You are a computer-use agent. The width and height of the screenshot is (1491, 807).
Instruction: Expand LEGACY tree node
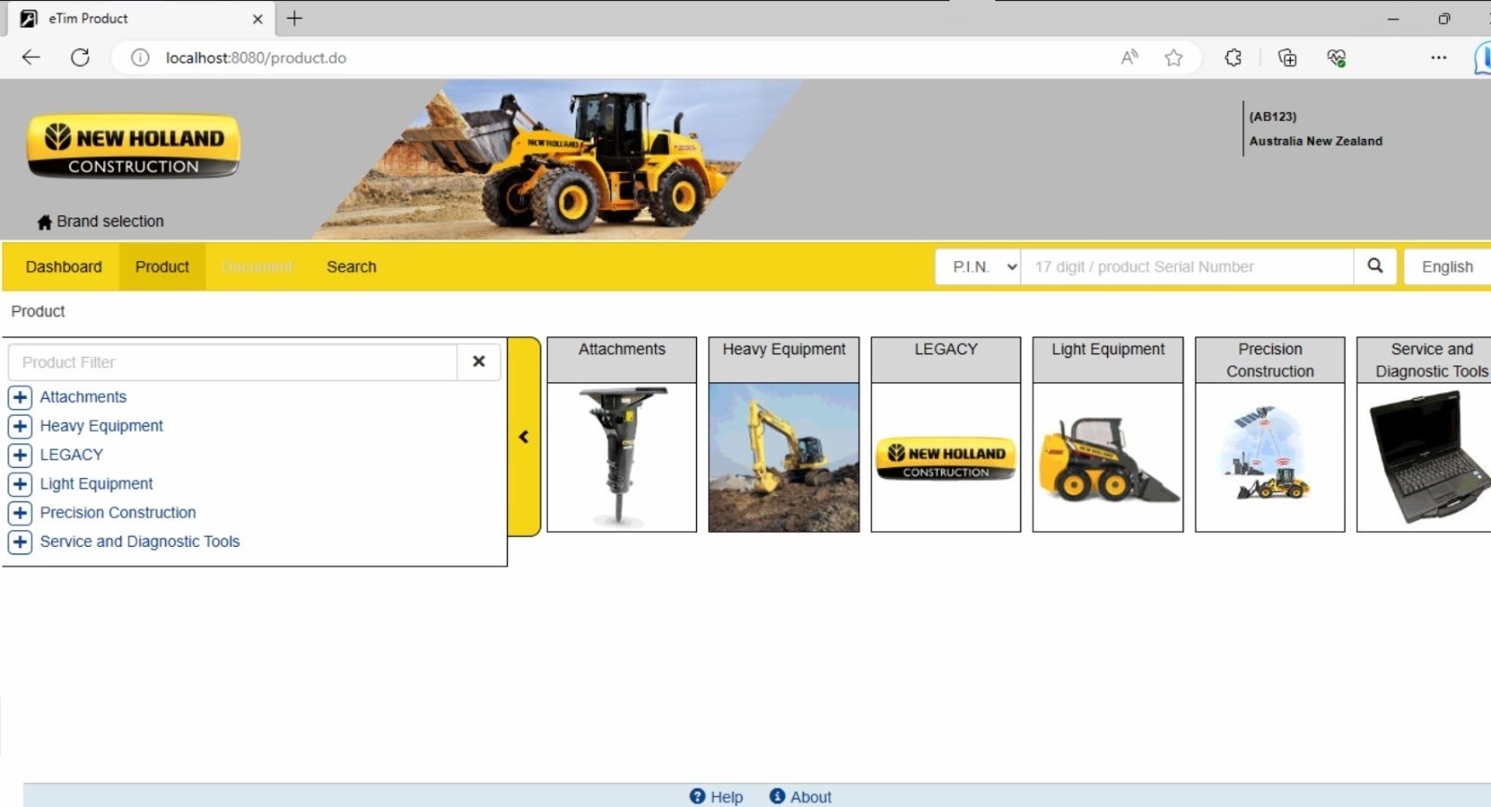[20, 455]
